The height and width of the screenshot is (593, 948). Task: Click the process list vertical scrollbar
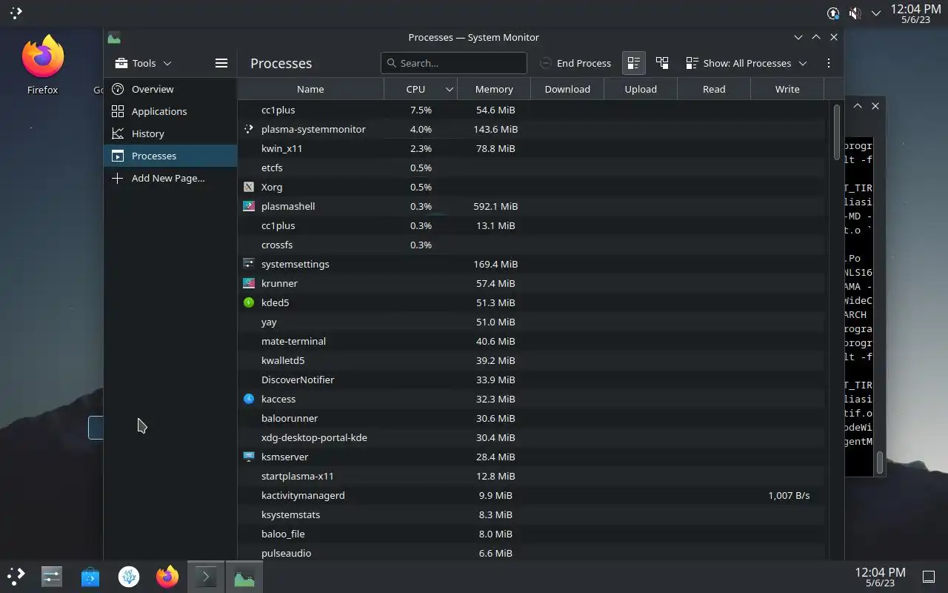point(837,132)
